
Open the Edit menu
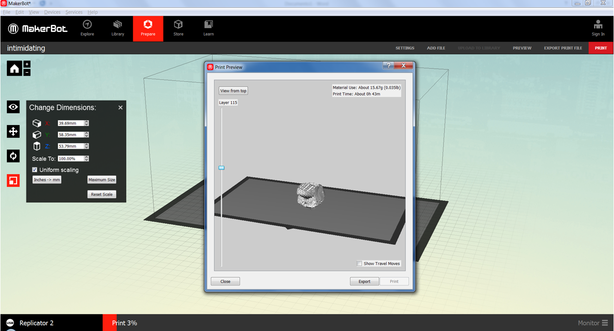[19, 12]
